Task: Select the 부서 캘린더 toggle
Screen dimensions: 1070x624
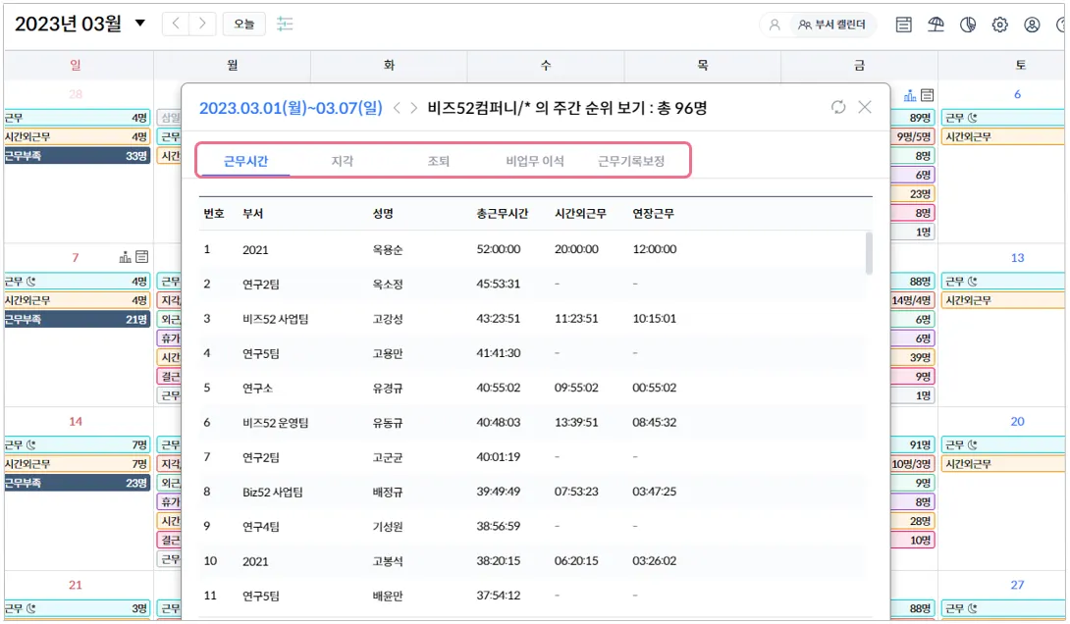Action: [833, 26]
